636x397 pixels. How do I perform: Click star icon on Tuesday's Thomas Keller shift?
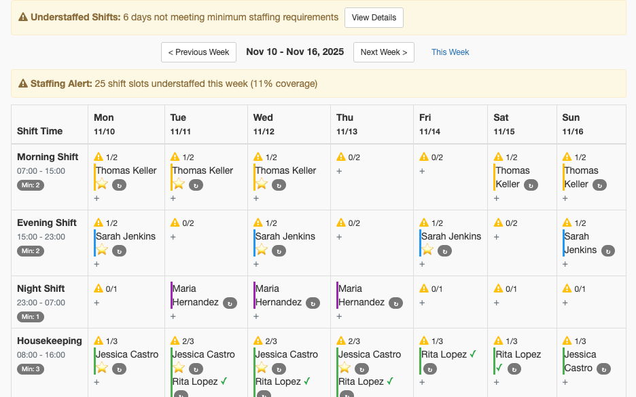pos(179,184)
